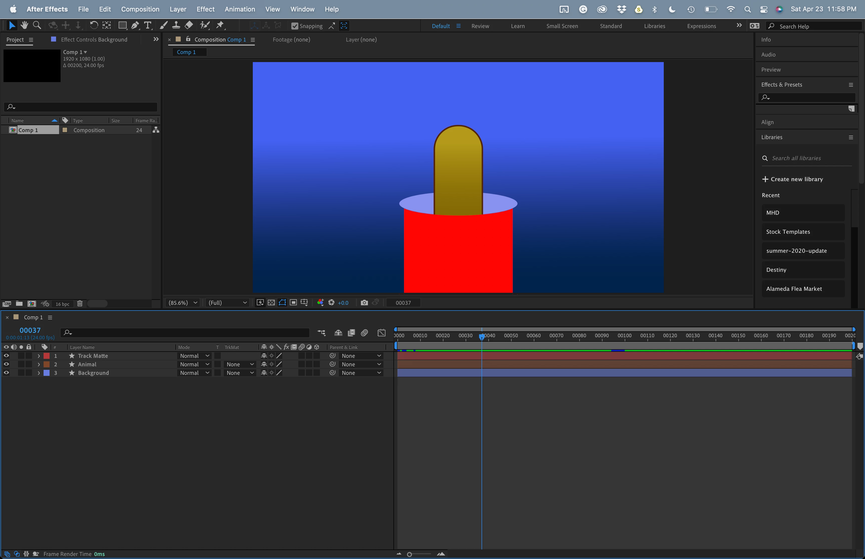This screenshot has height=559, width=865.
Task: Hide the Track Matte layer
Action: point(6,356)
